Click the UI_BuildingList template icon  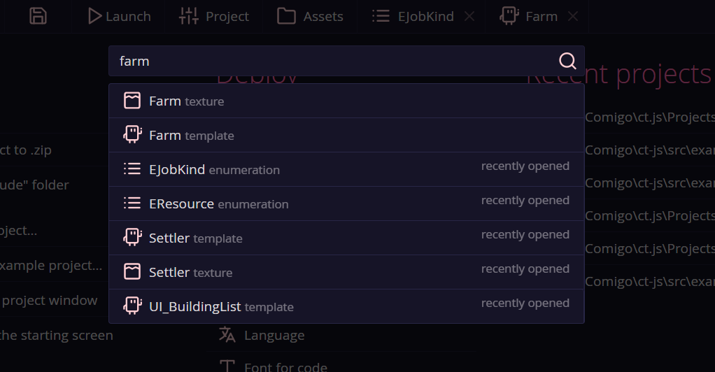coord(132,306)
